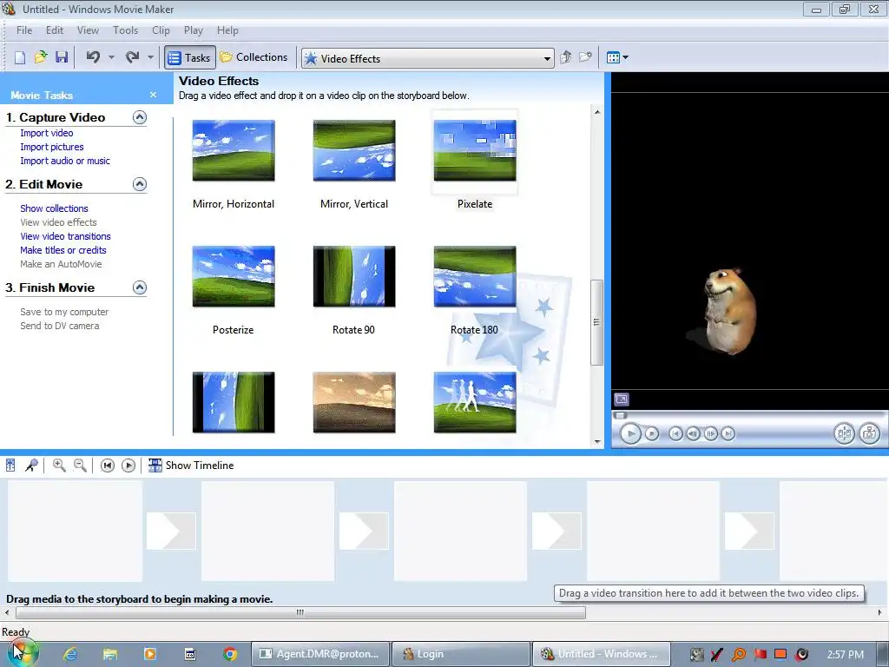Click the Play Storyboard icon
This screenshot has width=889, height=667.
tap(128, 466)
